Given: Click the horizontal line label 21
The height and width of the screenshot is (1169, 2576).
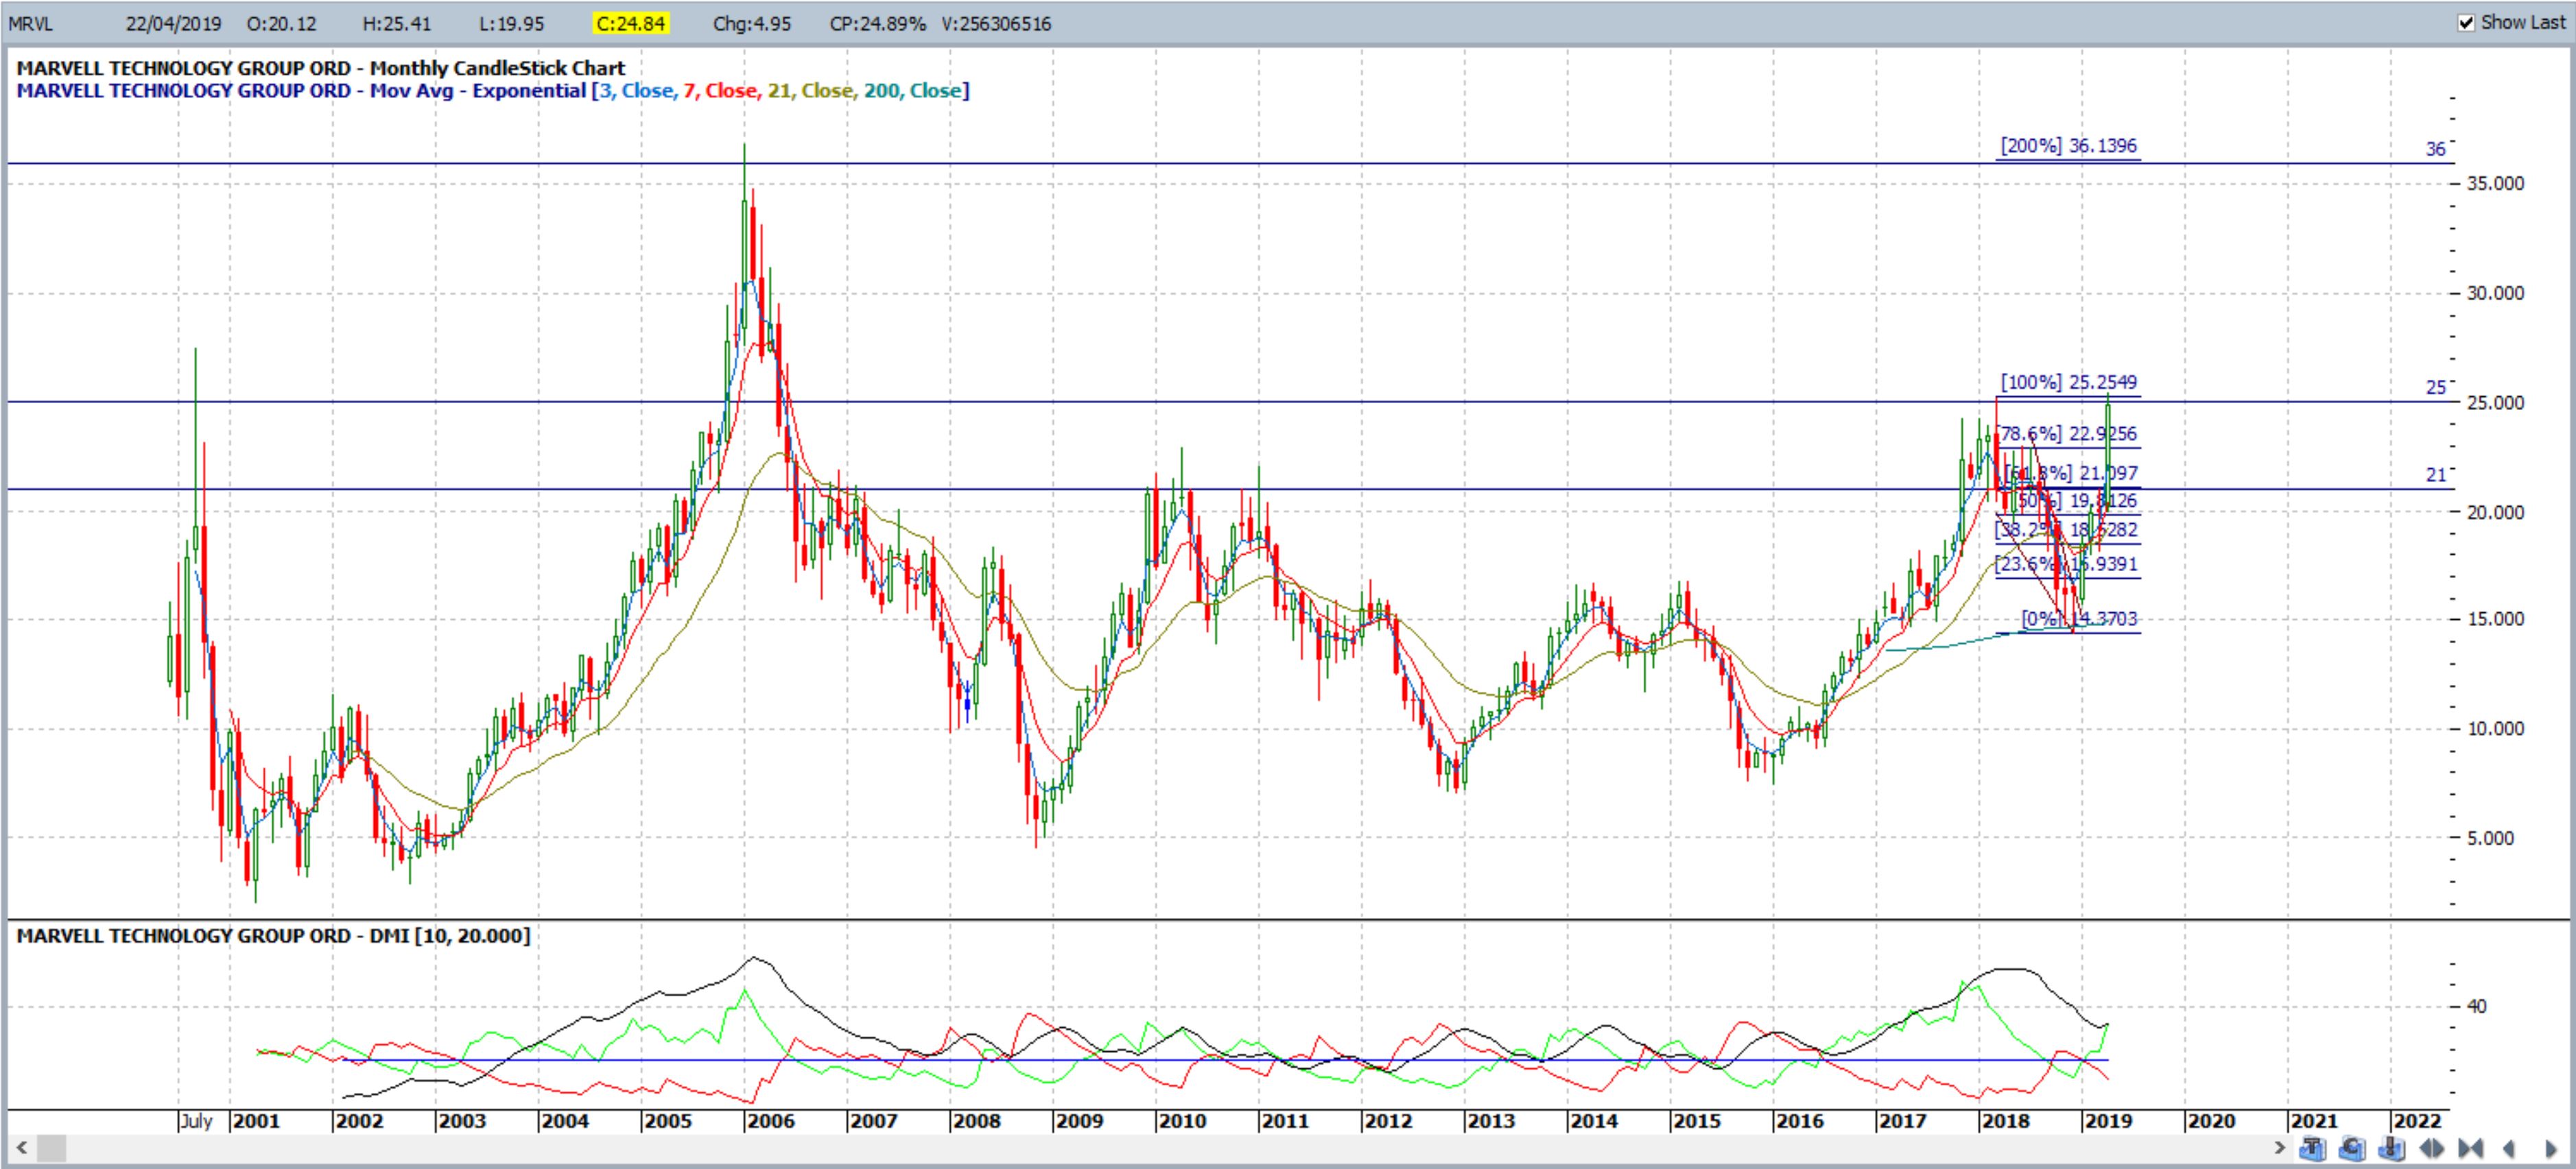Looking at the screenshot, I should 2435,476.
